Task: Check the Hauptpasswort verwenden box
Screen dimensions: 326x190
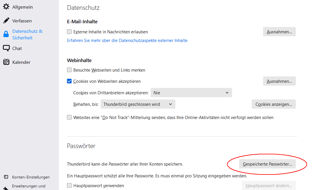Action: [x=69, y=186]
